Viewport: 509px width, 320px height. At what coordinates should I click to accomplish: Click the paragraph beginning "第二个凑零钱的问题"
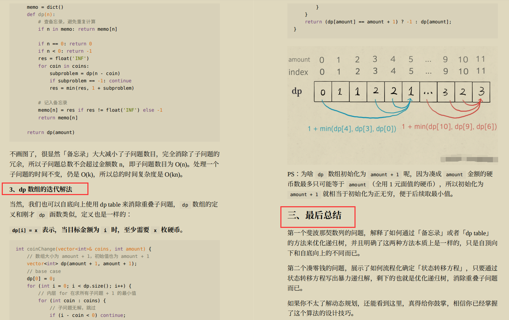tap(392, 278)
